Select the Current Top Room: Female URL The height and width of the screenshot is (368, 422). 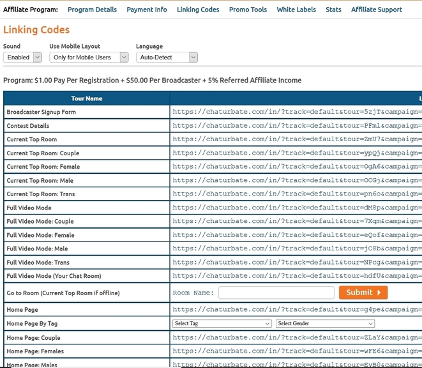[x=297, y=167]
